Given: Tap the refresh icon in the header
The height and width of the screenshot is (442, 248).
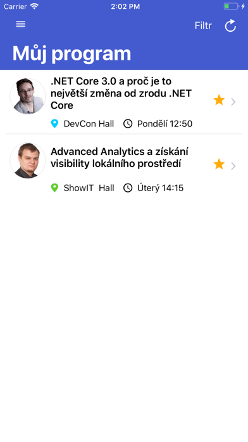Looking at the screenshot, I should (x=230, y=25).
